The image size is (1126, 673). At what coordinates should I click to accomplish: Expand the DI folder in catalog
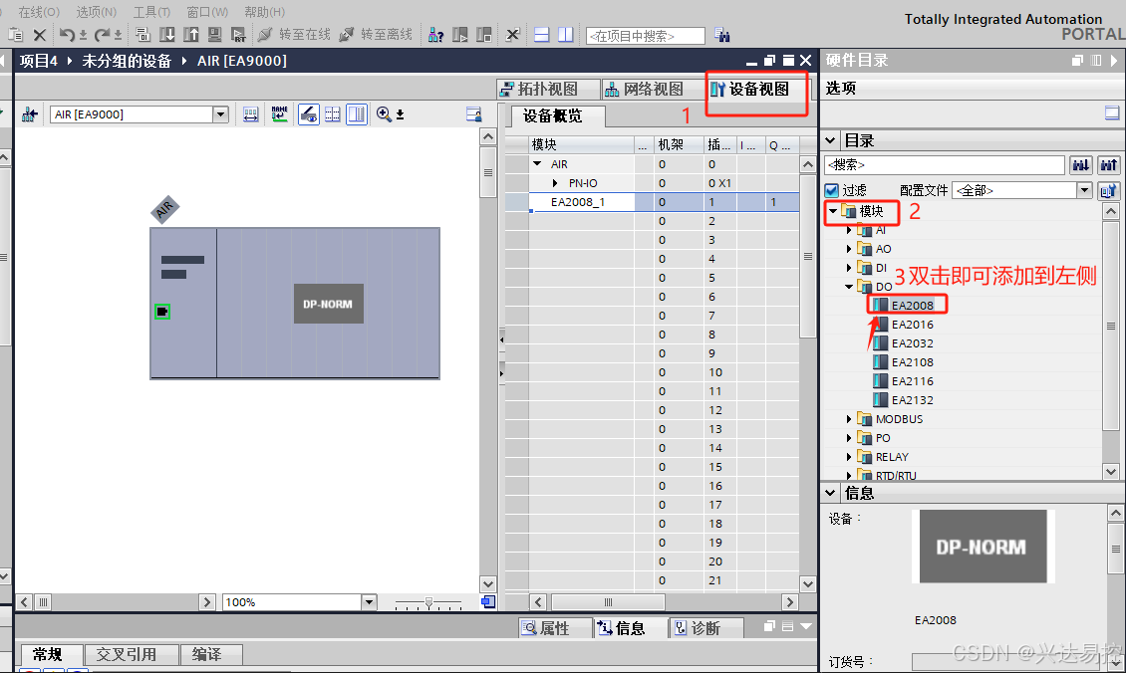pyautogui.click(x=849, y=268)
